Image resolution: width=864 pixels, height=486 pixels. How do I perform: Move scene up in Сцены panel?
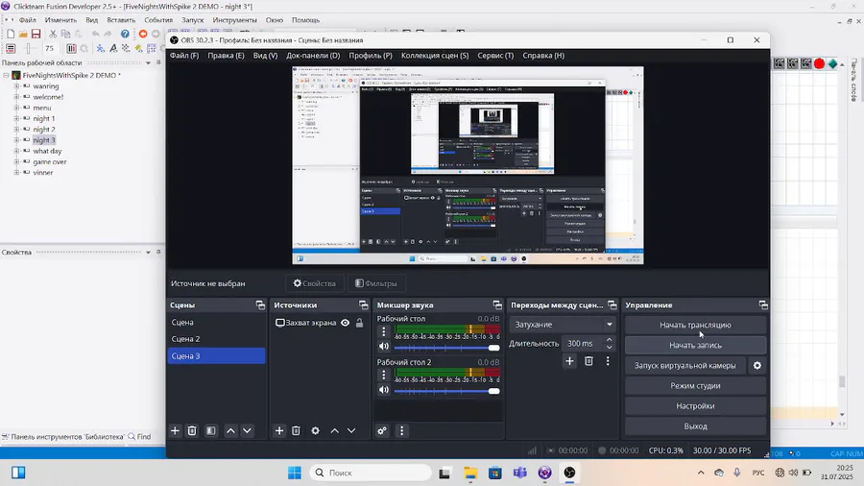(230, 431)
